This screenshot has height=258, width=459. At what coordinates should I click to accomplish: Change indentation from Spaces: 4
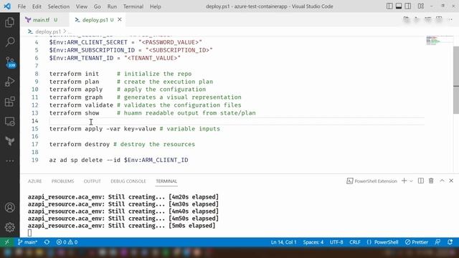coord(313,242)
